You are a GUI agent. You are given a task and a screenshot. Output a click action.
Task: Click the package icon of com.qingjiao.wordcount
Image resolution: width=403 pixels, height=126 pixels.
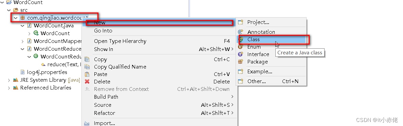click(x=23, y=18)
